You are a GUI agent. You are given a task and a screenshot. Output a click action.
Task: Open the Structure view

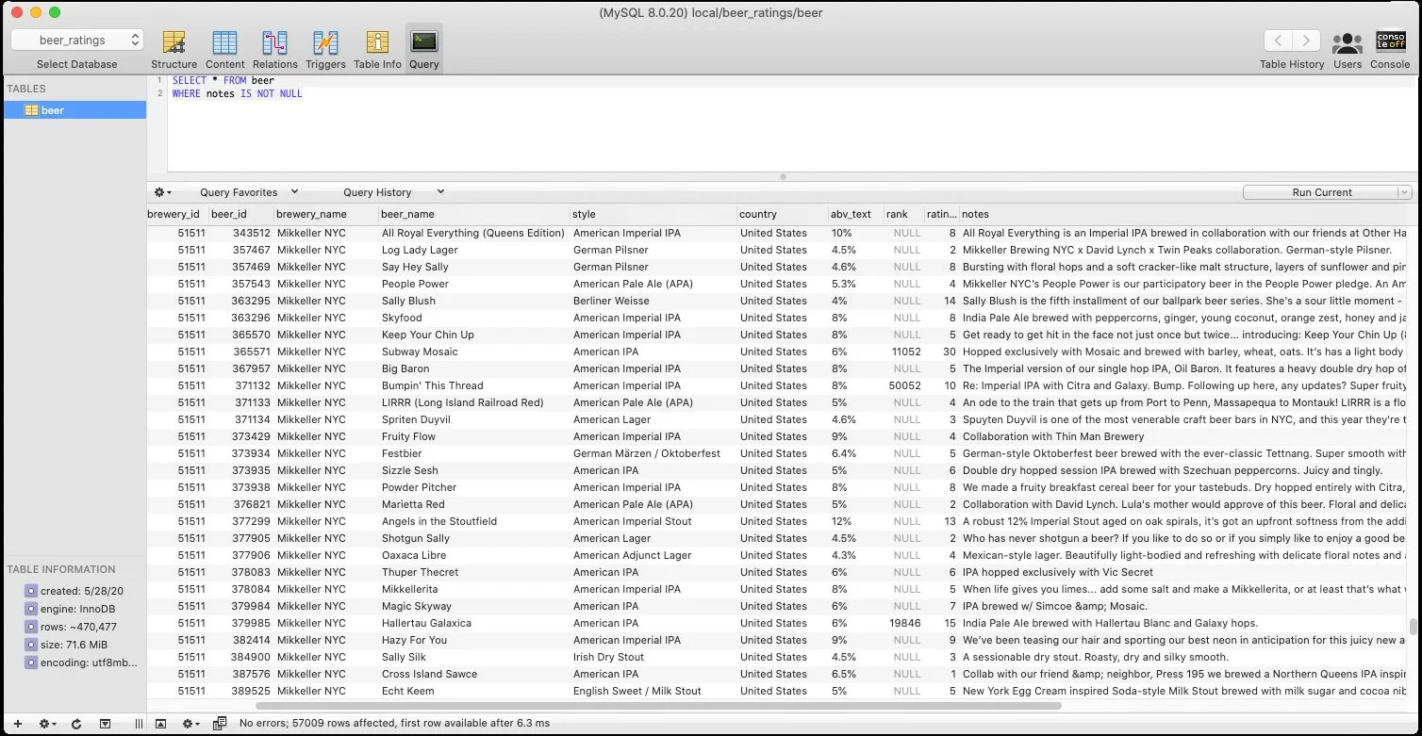pos(174,49)
